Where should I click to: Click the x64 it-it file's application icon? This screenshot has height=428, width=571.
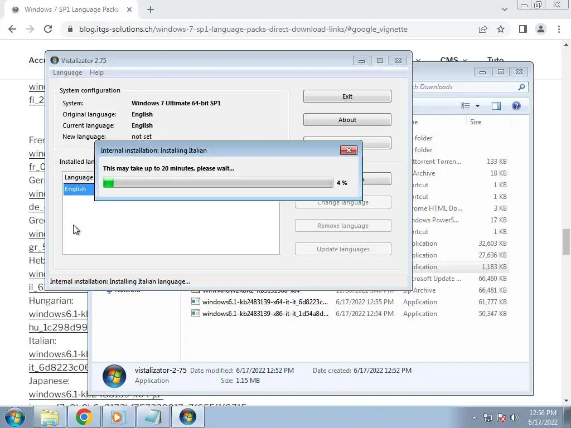point(196,301)
